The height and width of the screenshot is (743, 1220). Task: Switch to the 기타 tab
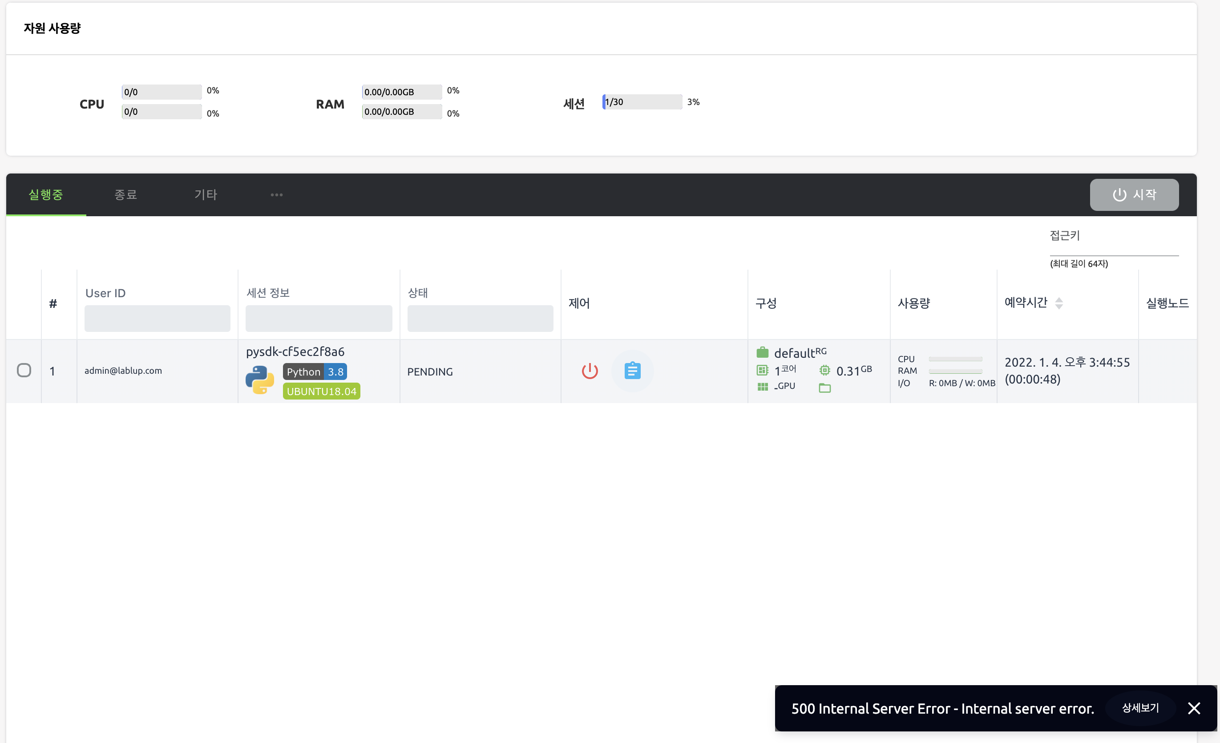pos(206,194)
